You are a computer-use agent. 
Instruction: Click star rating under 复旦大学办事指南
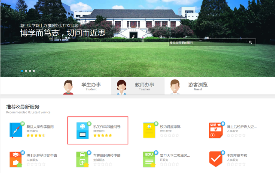tap(36, 135)
